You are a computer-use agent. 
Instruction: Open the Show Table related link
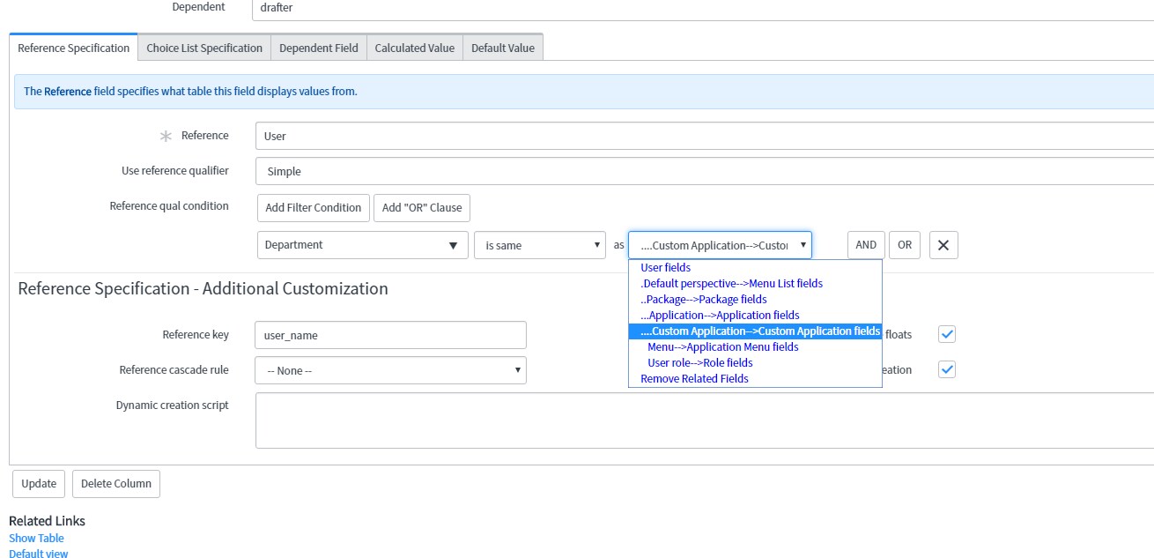point(36,538)
